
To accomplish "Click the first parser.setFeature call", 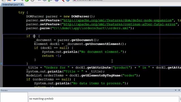I will click(43, 20).
